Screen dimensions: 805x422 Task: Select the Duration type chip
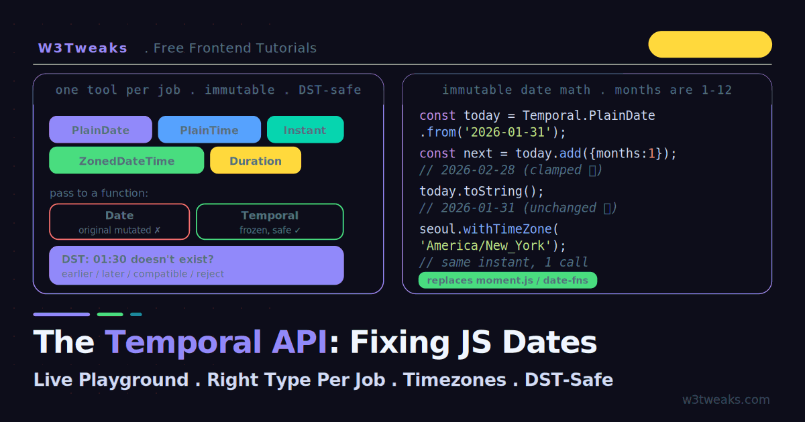[256, 161]
